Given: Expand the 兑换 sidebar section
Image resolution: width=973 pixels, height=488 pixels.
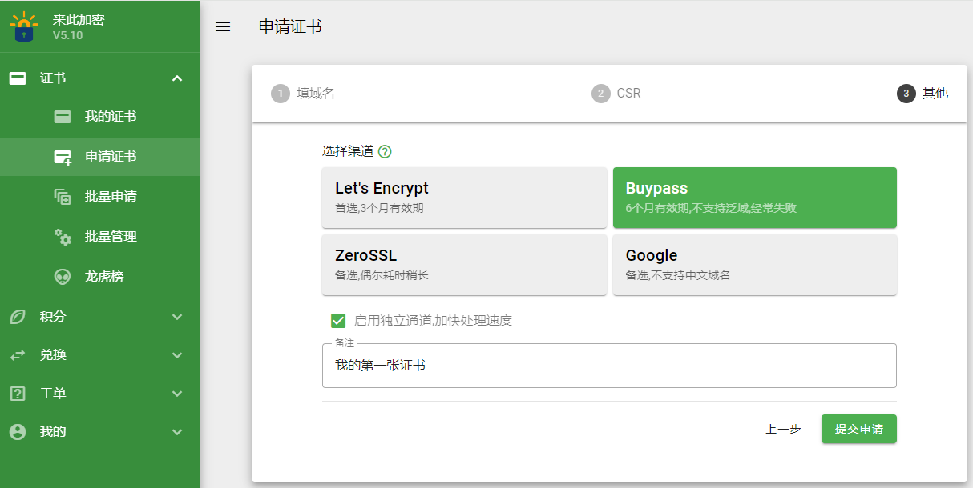Looking at the screenshot, I should coord(177,355).
